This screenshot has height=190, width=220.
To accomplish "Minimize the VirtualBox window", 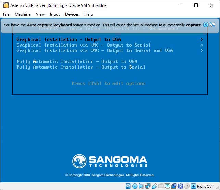I will pos(181,5).
